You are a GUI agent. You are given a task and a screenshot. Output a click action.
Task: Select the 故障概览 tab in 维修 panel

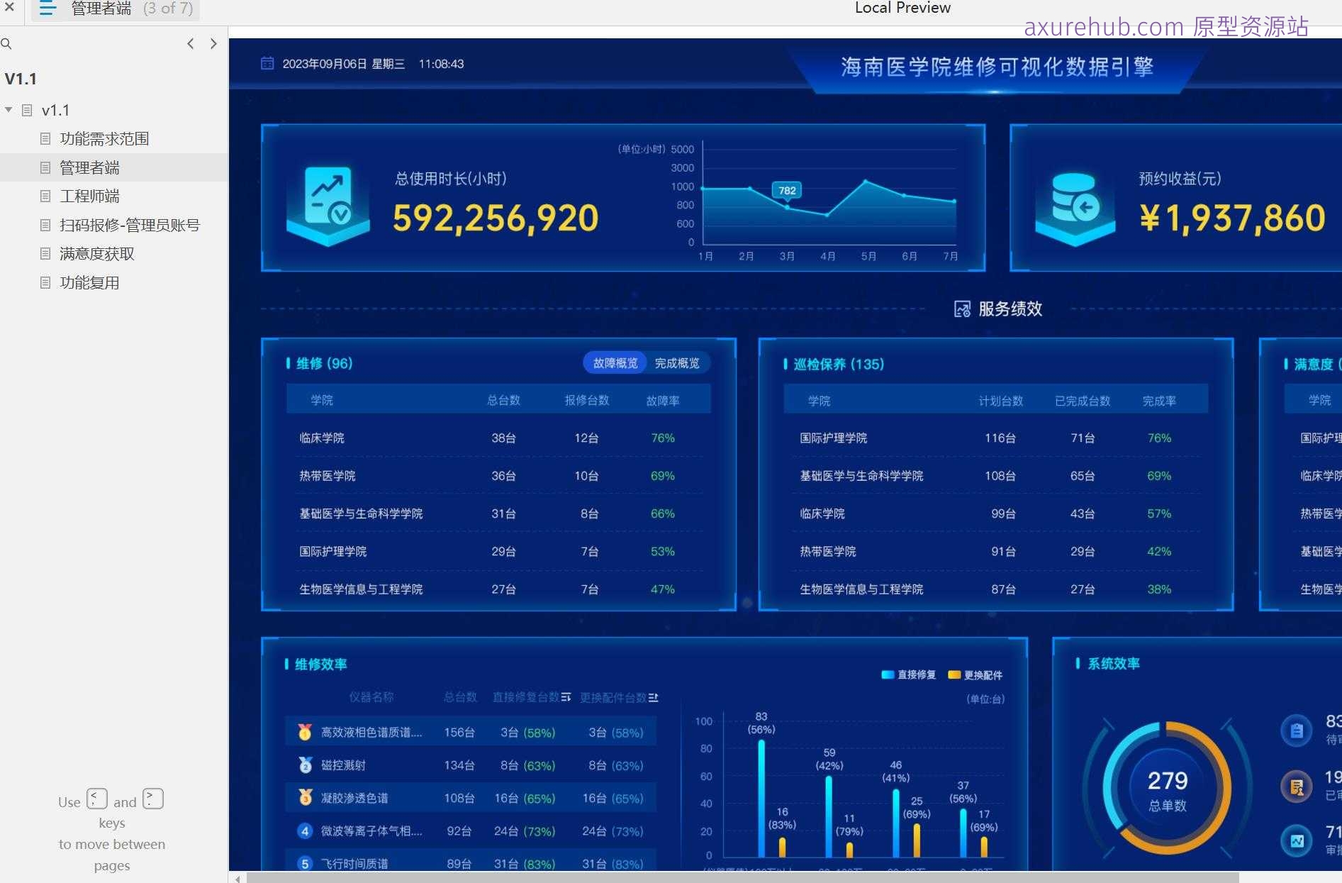pyautogui.click(x=614, y=362)
